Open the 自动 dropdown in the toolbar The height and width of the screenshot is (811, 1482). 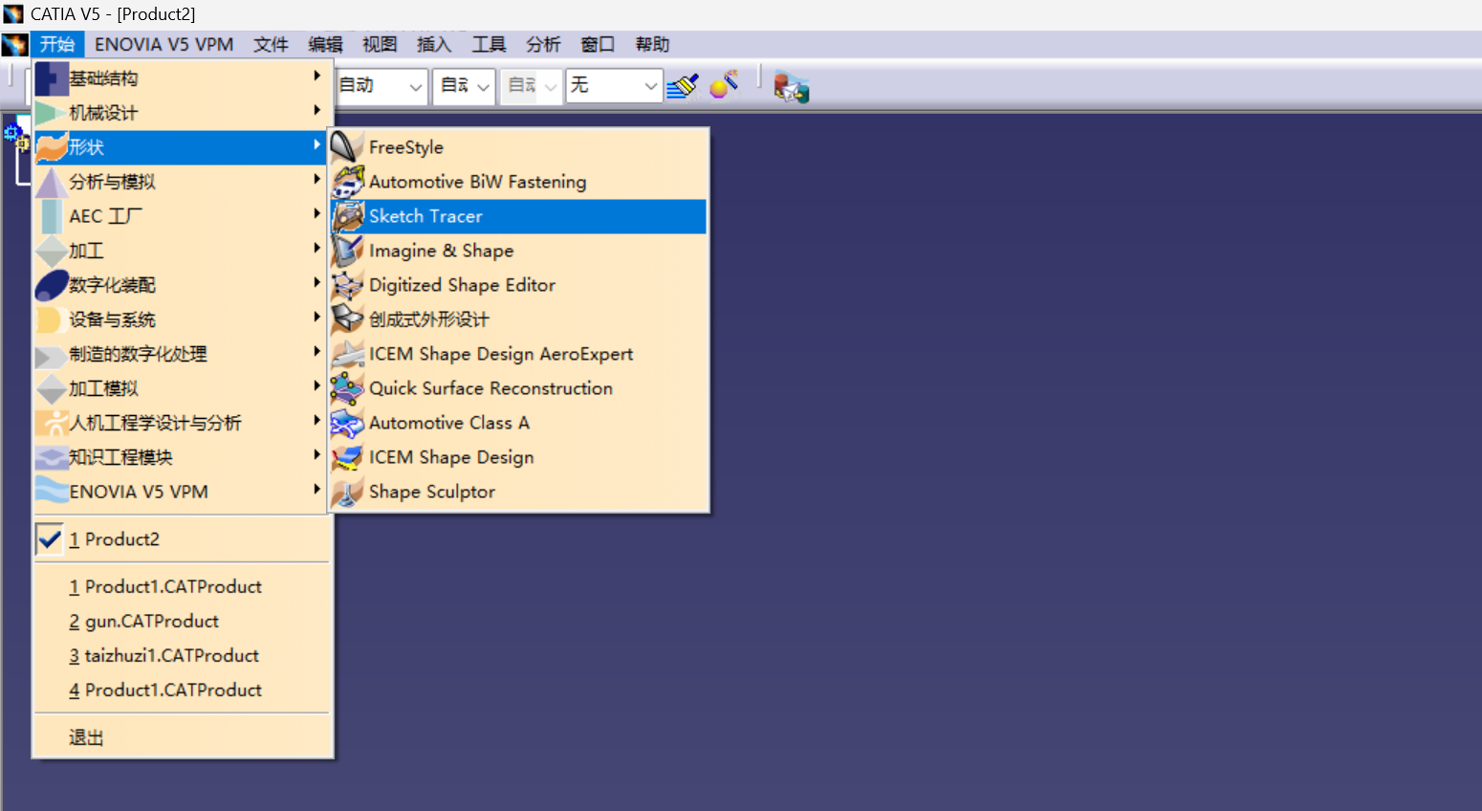pyautogui.click(x=415, y=86)
